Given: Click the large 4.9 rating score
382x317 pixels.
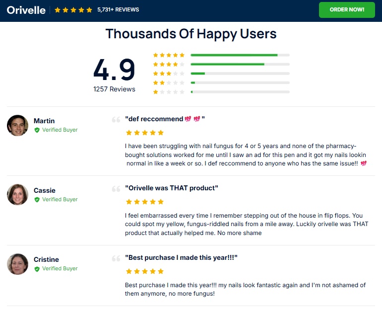Looking at the screenshot, I should pos(114,70).
